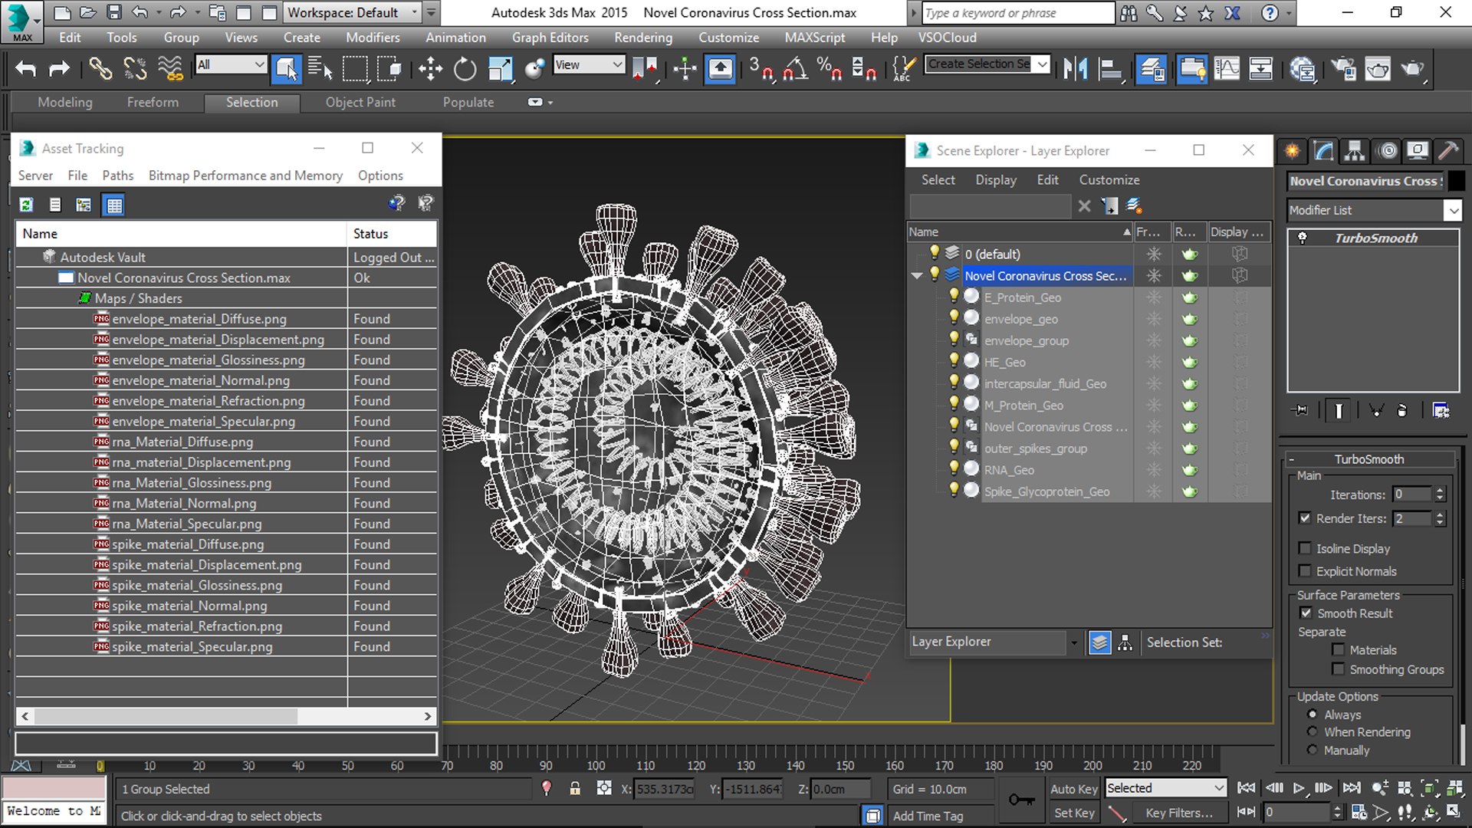
Task: Switch Asset Tracking to table view
Action: coord(114,205)
